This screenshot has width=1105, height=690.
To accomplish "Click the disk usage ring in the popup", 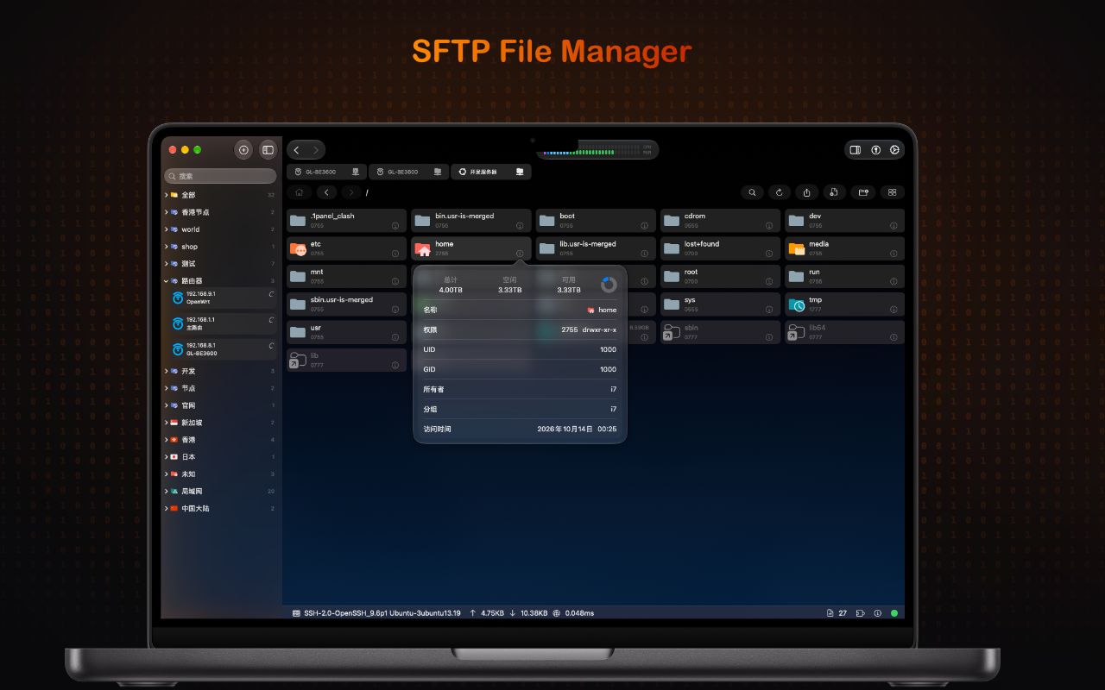I will coord(609,285).
